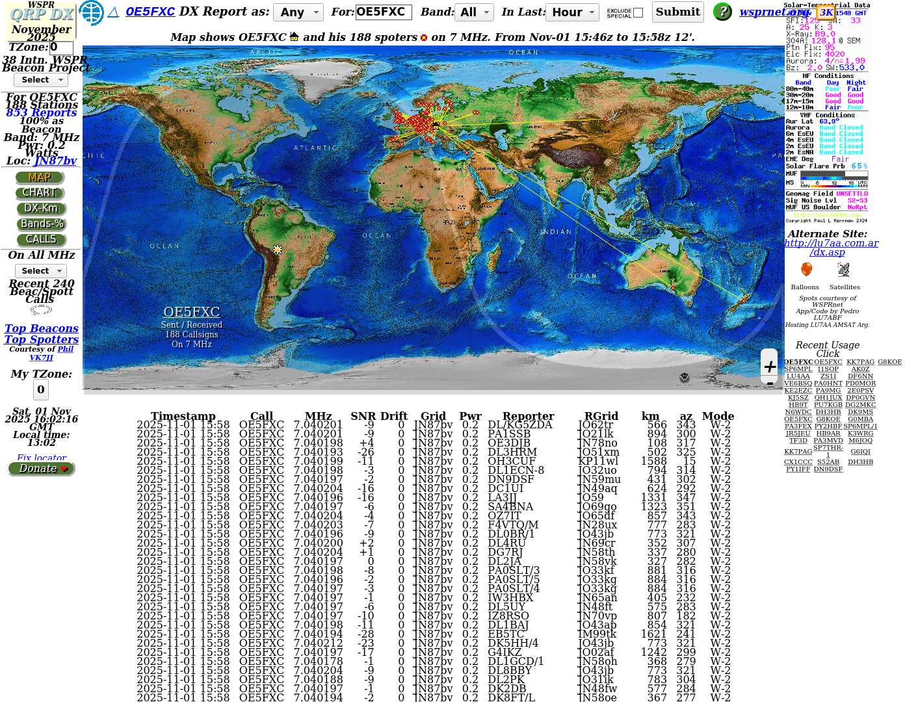Click the blue globe icon

(x=91, y=12)
